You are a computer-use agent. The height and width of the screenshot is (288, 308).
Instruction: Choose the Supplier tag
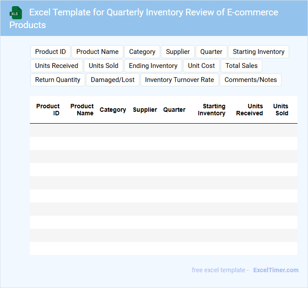[178, 52]
